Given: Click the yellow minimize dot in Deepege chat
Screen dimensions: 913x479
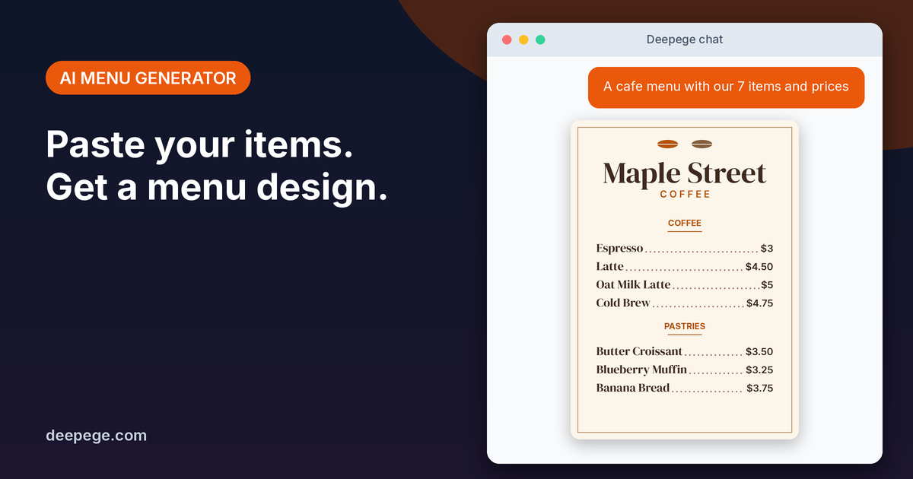Looking at the screenshot, I should (x=523, y=40).
